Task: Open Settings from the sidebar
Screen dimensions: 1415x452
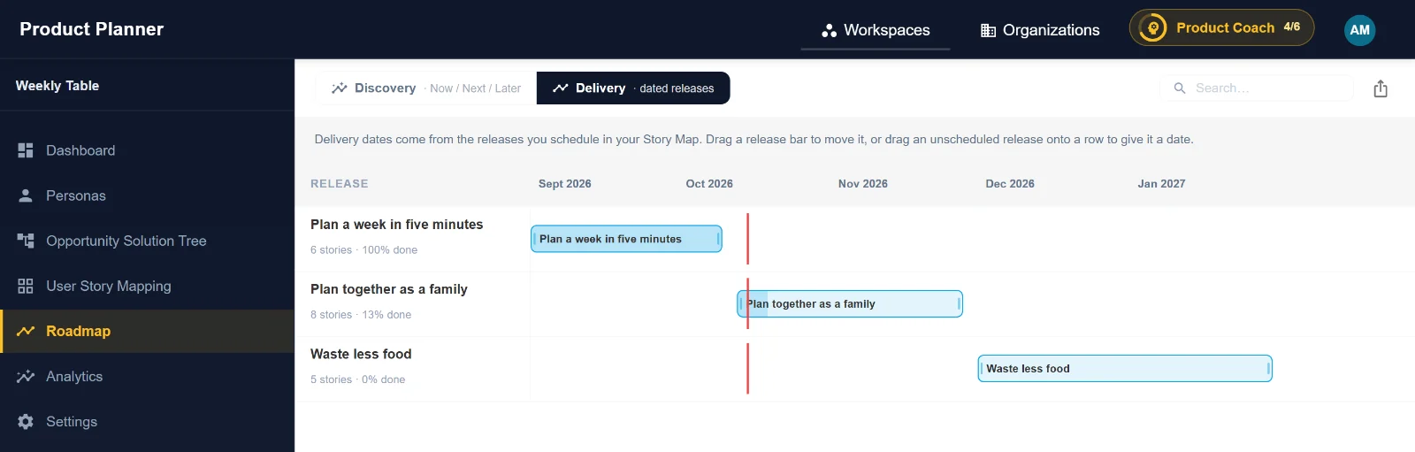Action: (x=147, y=421)
